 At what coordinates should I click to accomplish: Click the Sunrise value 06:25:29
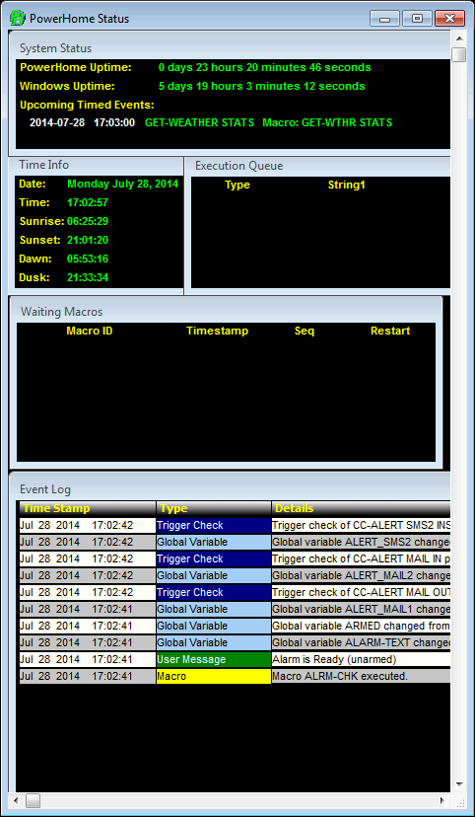click(x=88, y=221)
